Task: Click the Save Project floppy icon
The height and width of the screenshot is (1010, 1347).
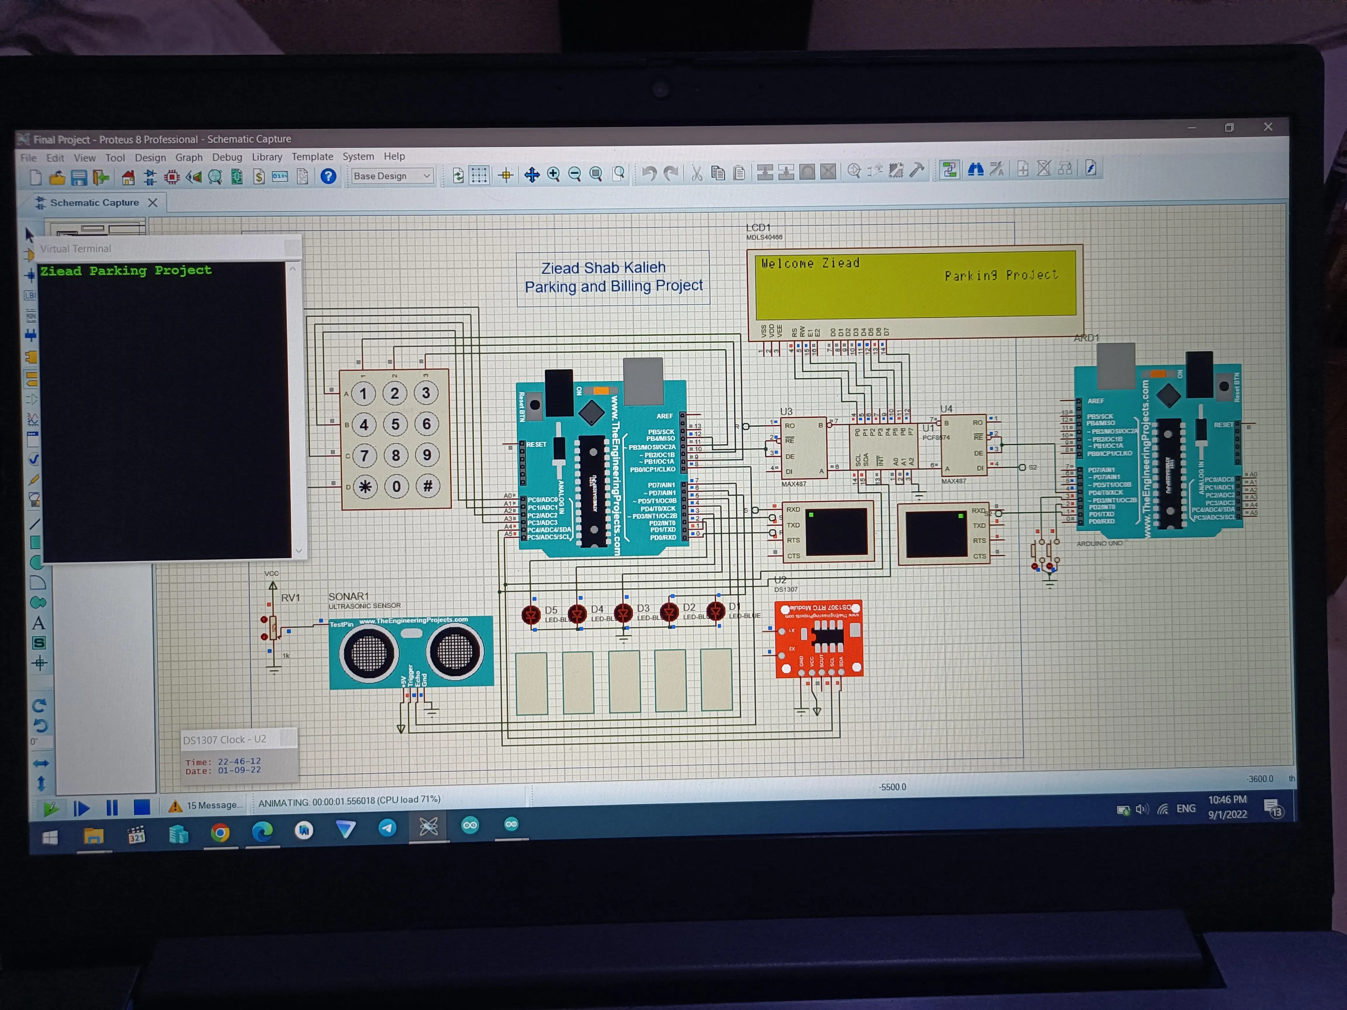Action: point(79,177)
